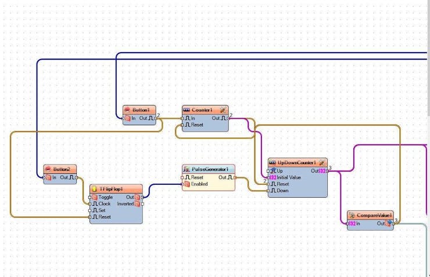Select the Counter1 component title
Image resolution: width=430 pixels, height=277 pixels.
point(202,110)
